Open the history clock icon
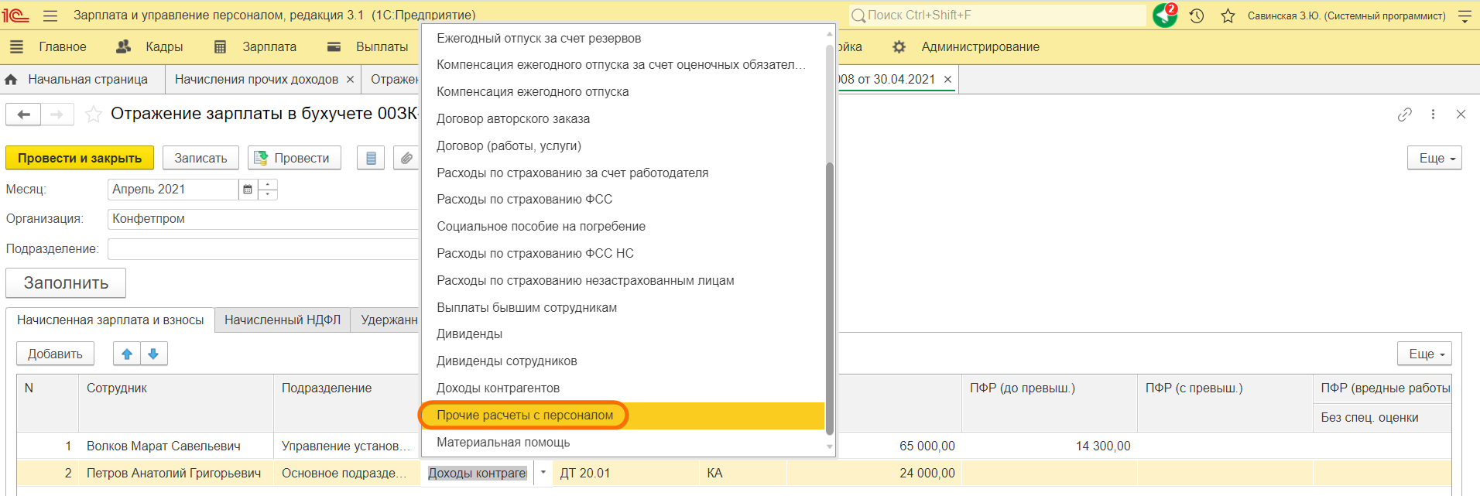This screenshot has height=496, width=1480. pos(1197,15)
